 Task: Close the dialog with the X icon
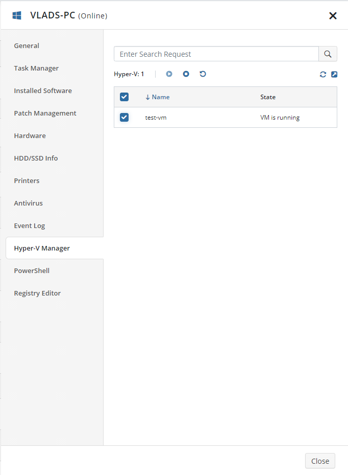[x=333, y=16]
